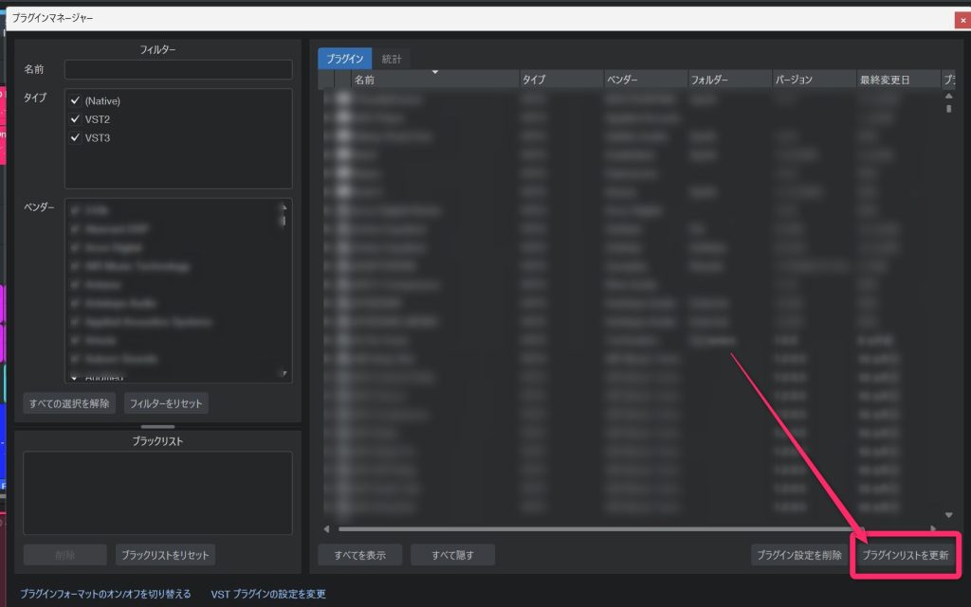Uncheck the VST3 type filter
Image resolution: width=971 pixels, height=607 pixels.
(75, 138)
